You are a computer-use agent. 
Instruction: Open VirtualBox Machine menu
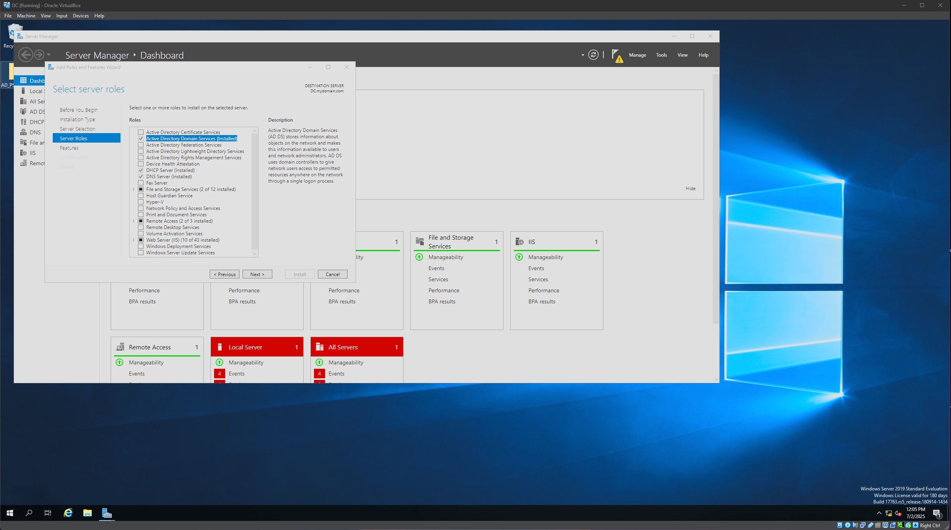pyautogui.click(x=26, y=16)
